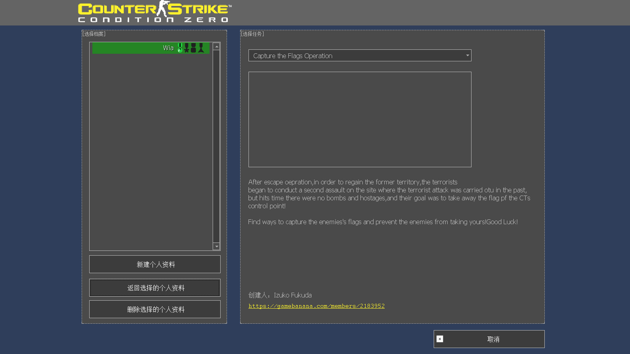Click the 'Find ways to capture' description line
The width and height of the screenshot is (630, 354).
click(383, 222)
